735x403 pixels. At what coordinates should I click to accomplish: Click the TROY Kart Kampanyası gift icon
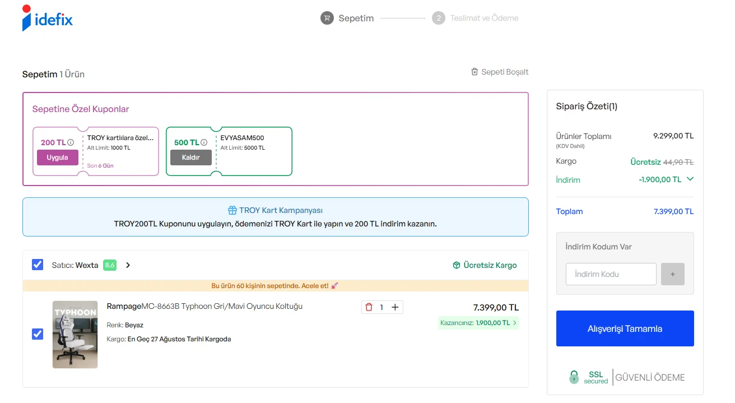pos(232,210)
